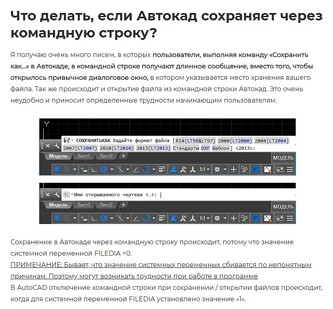
Task: Close upper command line with X icon
Action: (x=48, y=146)
